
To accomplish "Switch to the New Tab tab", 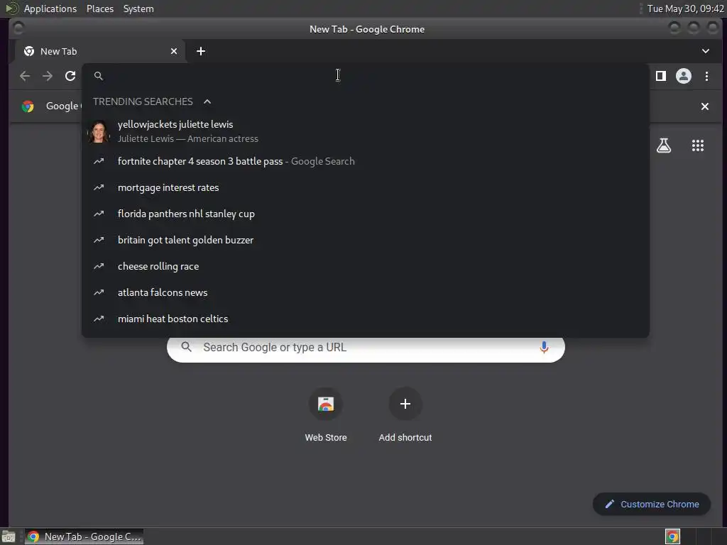I will coord(99,51).
